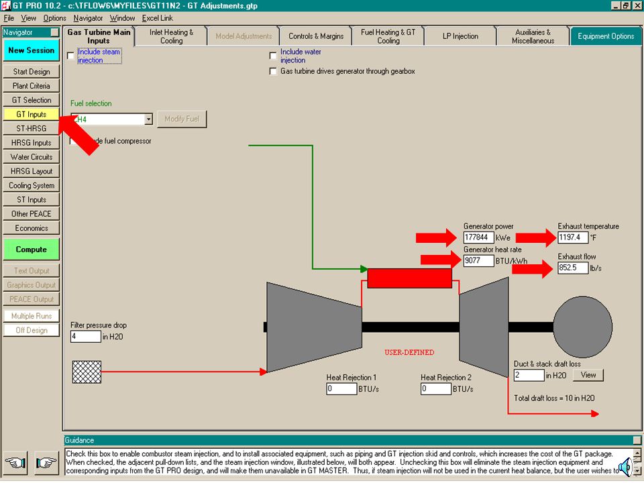Click the red combustor block
Image resolution: width=644 pixels, height=483 pixels.
(409, 278)
